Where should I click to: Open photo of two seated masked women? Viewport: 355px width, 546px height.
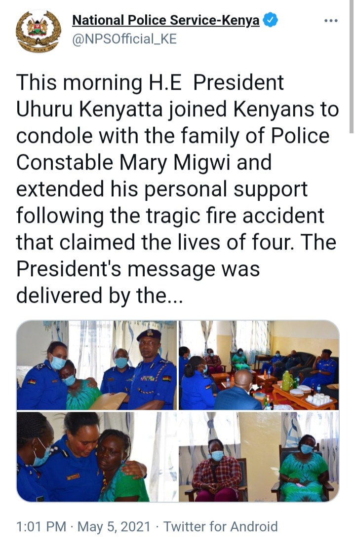click(259, 457)
